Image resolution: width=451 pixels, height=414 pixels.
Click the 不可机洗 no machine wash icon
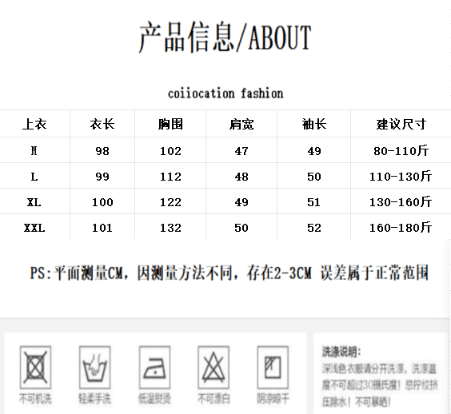(x=35, y=367)
